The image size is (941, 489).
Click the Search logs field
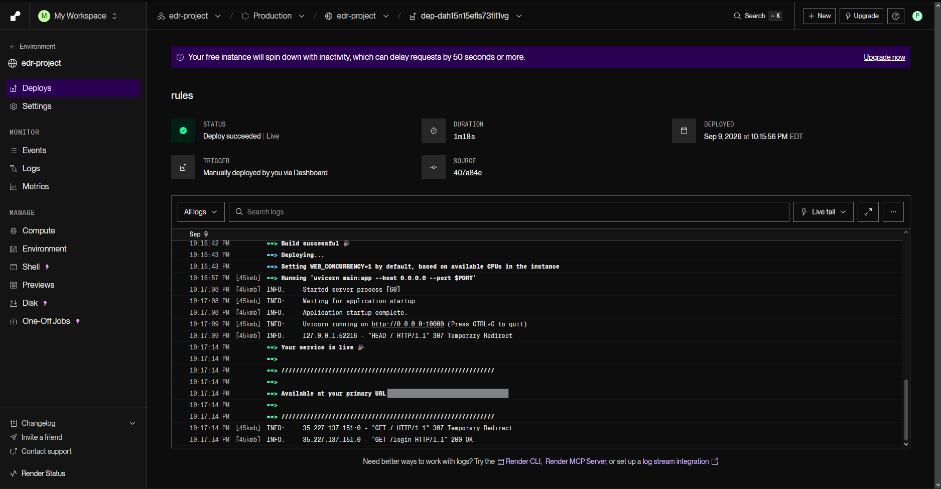point(509,212)
